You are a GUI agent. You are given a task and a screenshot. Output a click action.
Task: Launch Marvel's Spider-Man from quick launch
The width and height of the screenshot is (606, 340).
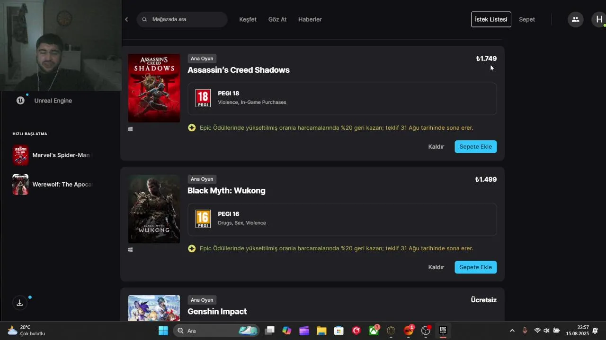pos(61,155)
